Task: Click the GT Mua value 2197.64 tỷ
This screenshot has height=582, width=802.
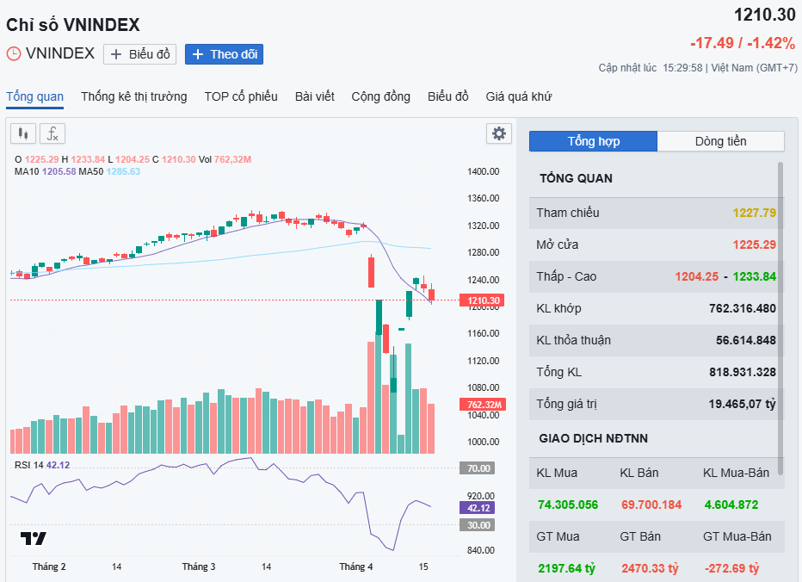Action: coord(567,568)
